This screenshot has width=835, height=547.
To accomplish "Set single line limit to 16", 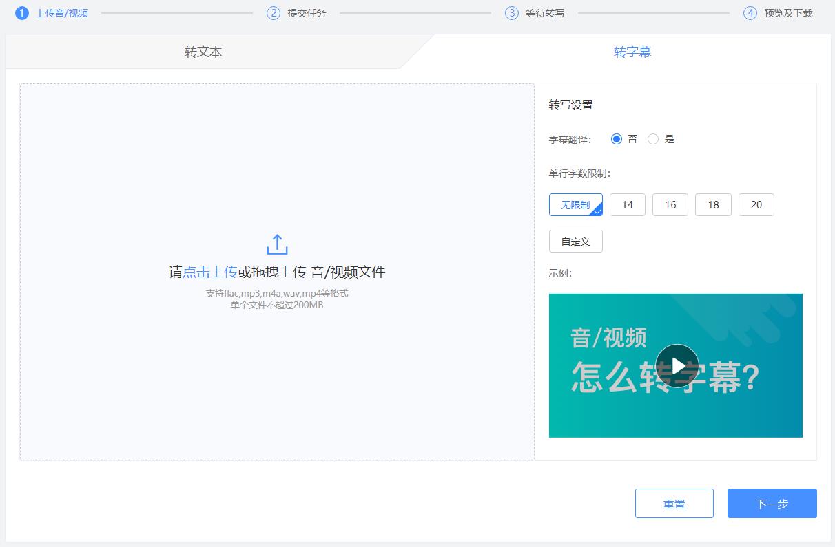I will (x=670, y=205).
